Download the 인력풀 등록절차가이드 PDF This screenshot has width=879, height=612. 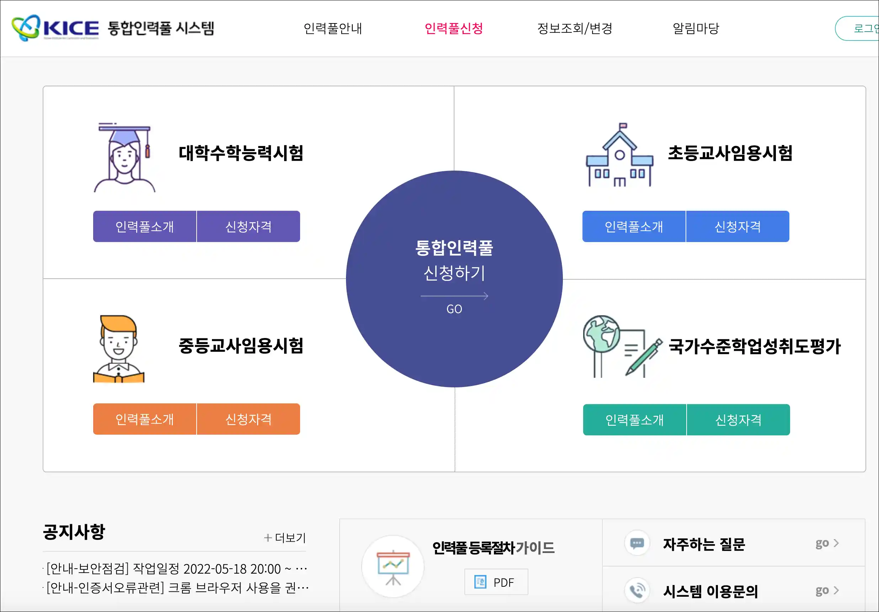pyautogui.click(x=496, y=582)
